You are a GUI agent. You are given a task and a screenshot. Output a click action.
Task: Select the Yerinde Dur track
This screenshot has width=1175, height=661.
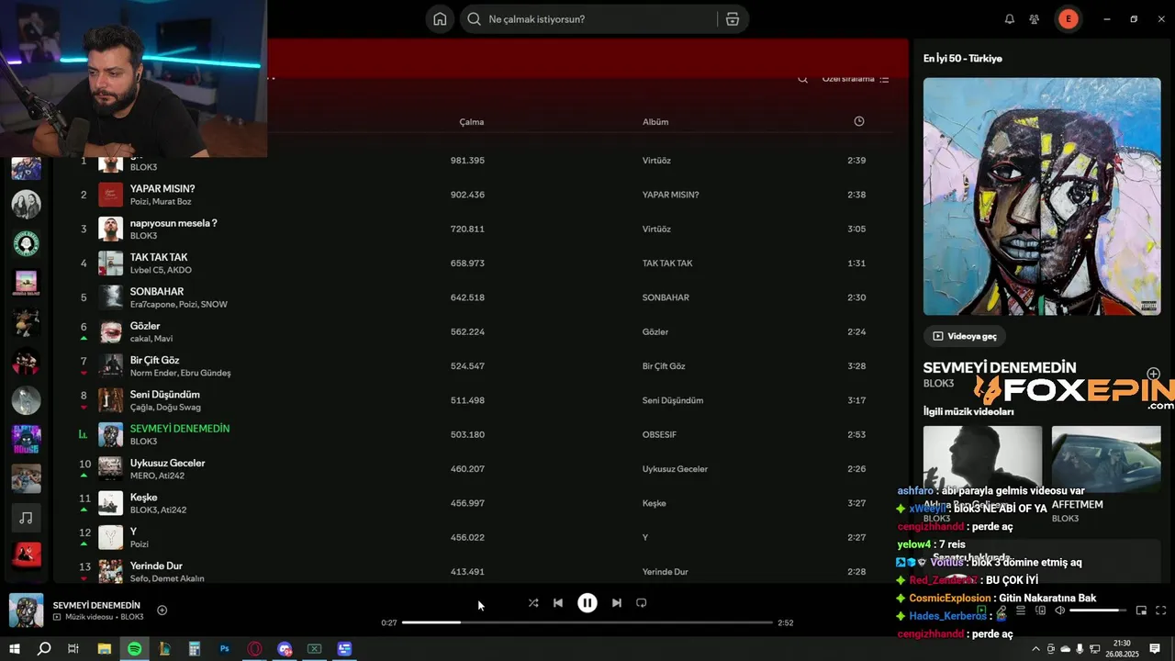[156, 566]
